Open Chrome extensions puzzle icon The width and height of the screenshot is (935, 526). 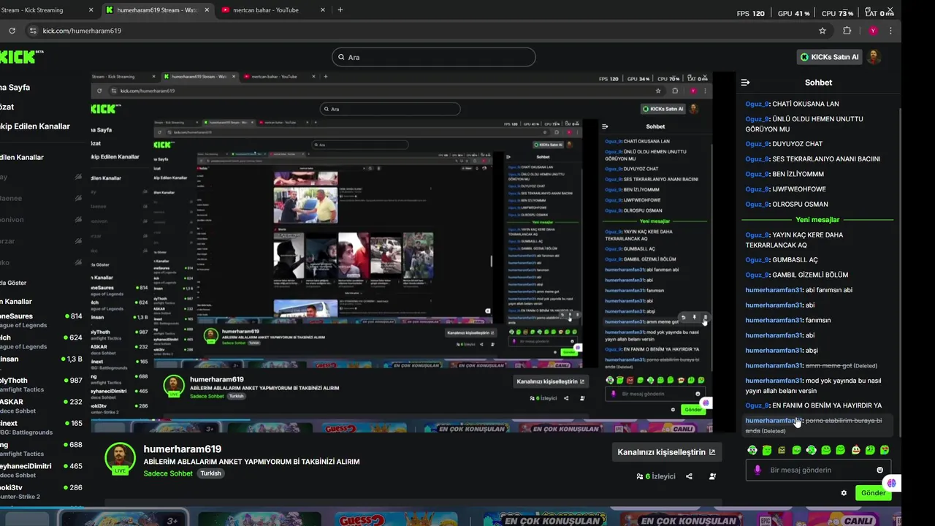pyautogui.click(x=847, y=31)
